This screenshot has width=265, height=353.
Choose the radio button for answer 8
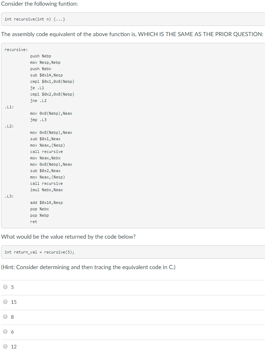(x=5, y=317)
